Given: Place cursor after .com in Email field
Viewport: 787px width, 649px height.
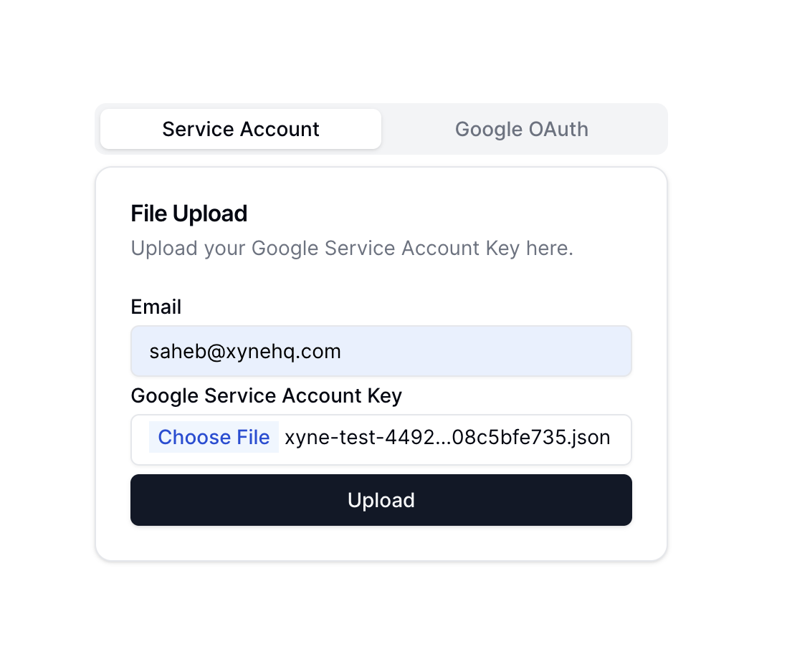Looking at the screenshot, I should 343,352.
